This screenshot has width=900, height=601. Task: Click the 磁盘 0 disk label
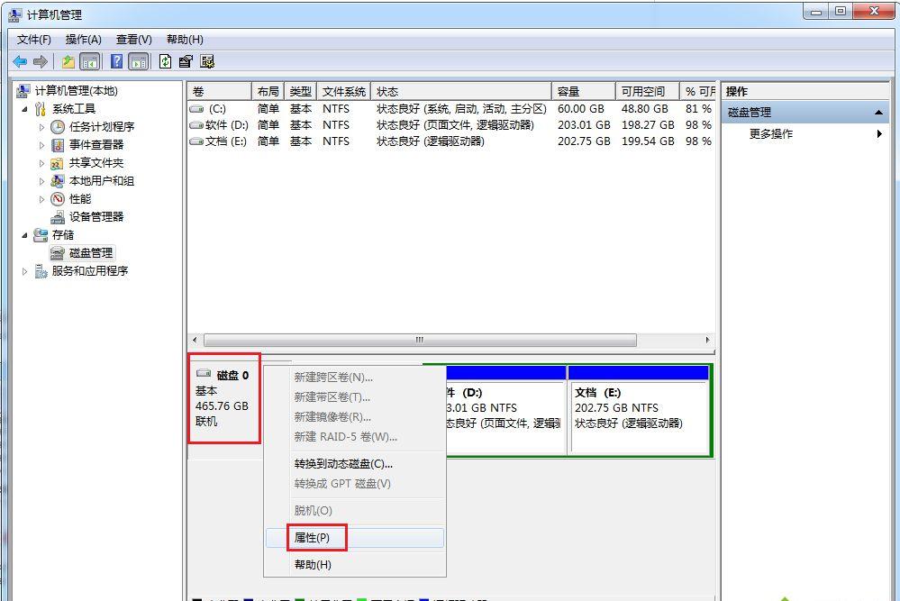(232, 376)
